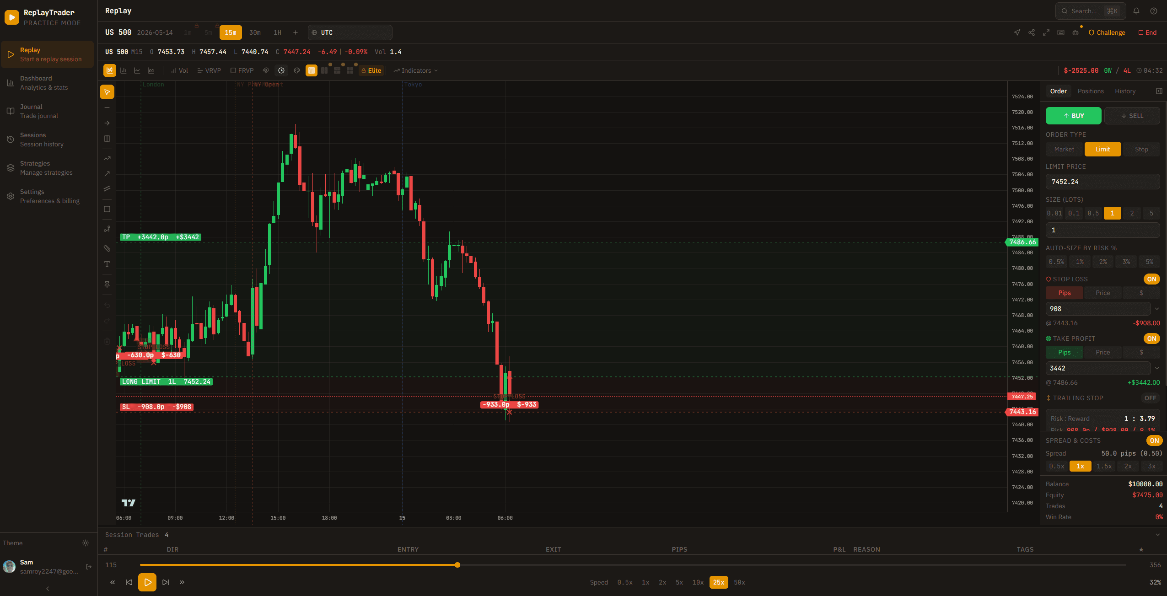Toggle Spread & Costs switch
1167x596 pixels.
[x=1154, y=440]
